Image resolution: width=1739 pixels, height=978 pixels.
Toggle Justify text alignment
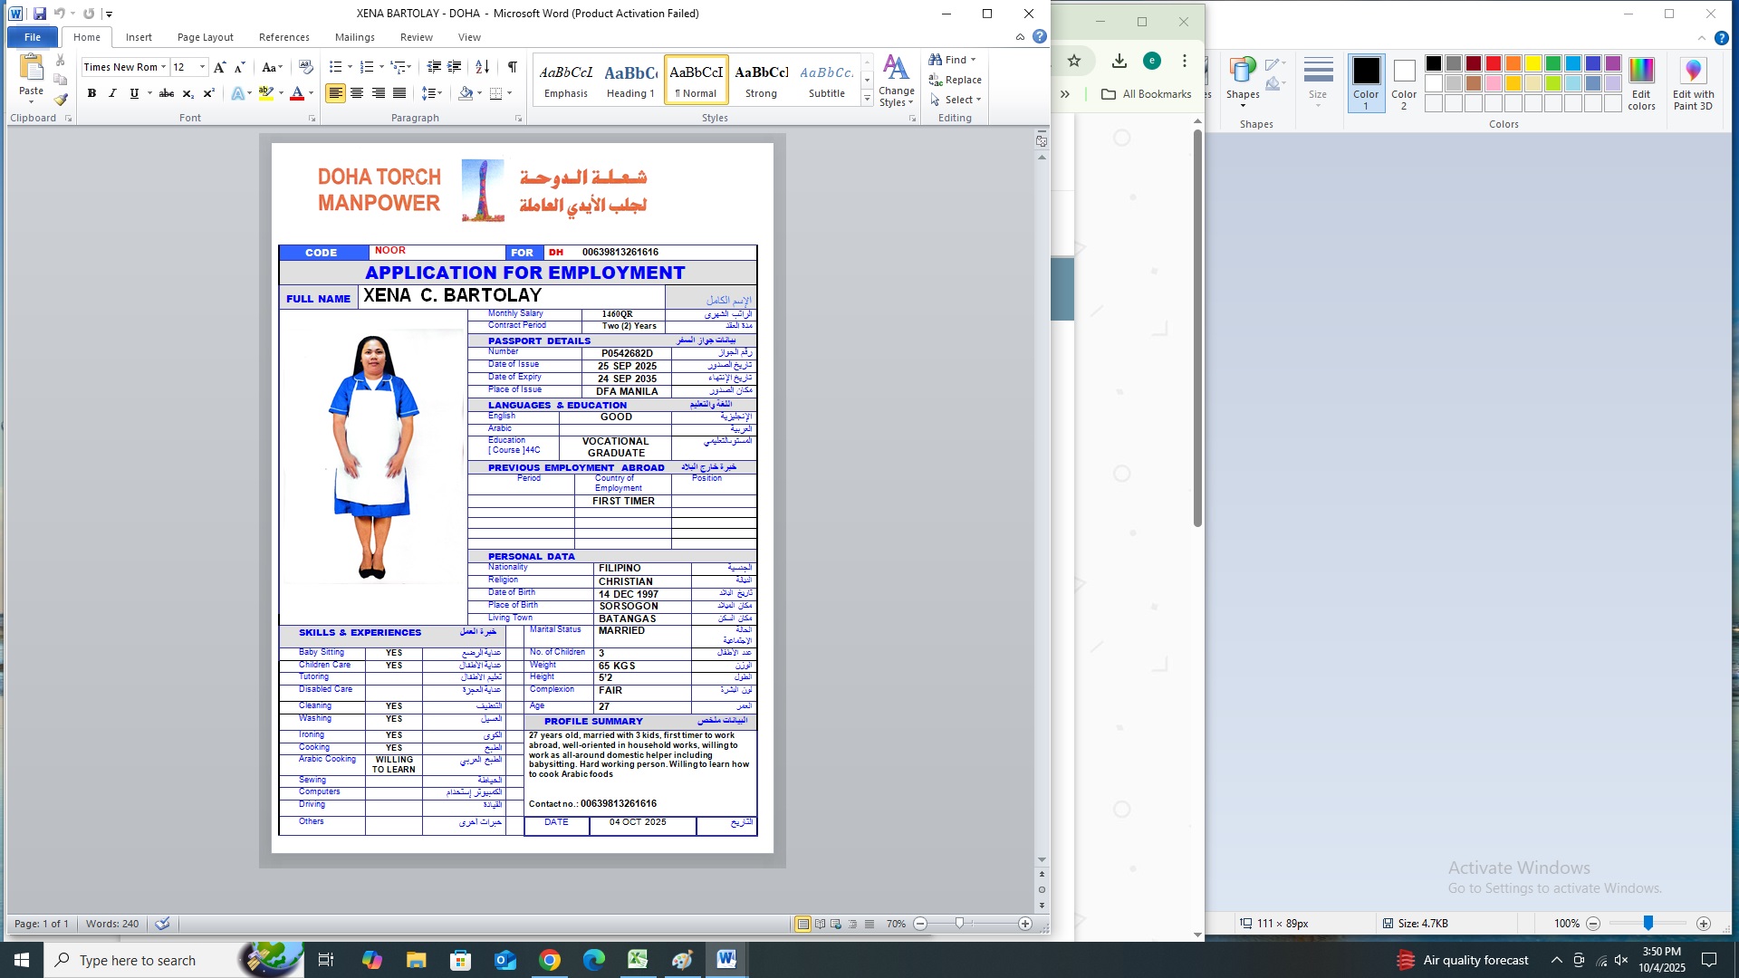[x=399, y=93]
